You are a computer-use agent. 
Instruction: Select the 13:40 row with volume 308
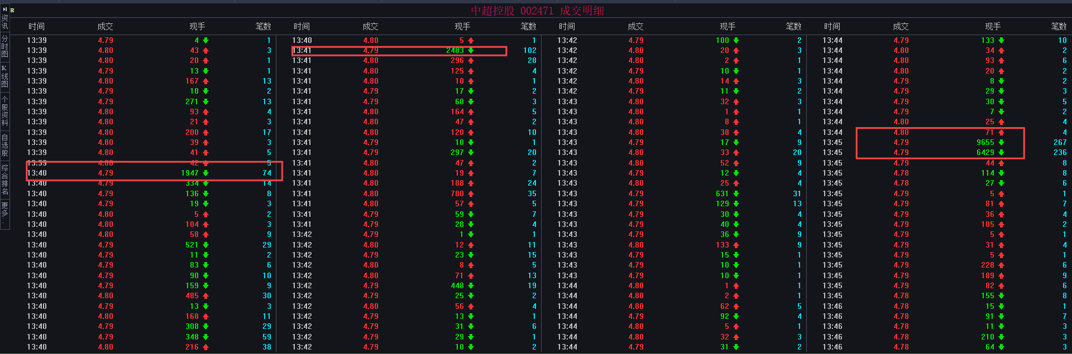tap(149, 326)
